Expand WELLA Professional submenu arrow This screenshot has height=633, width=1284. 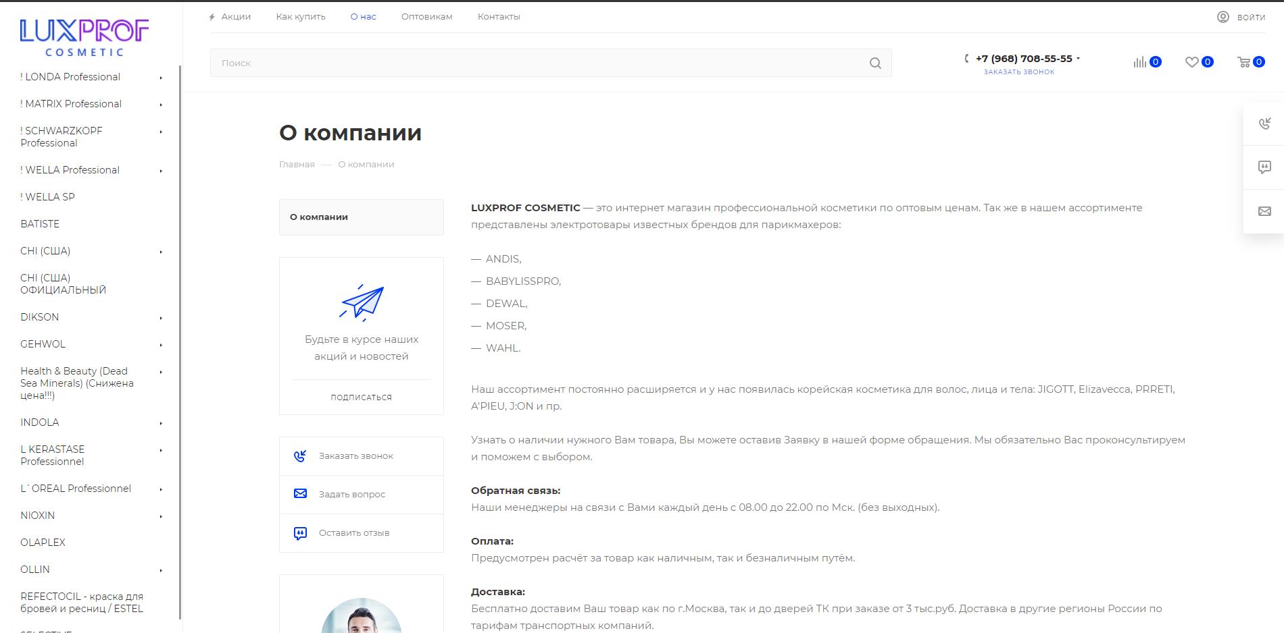(x=161, y=171)
